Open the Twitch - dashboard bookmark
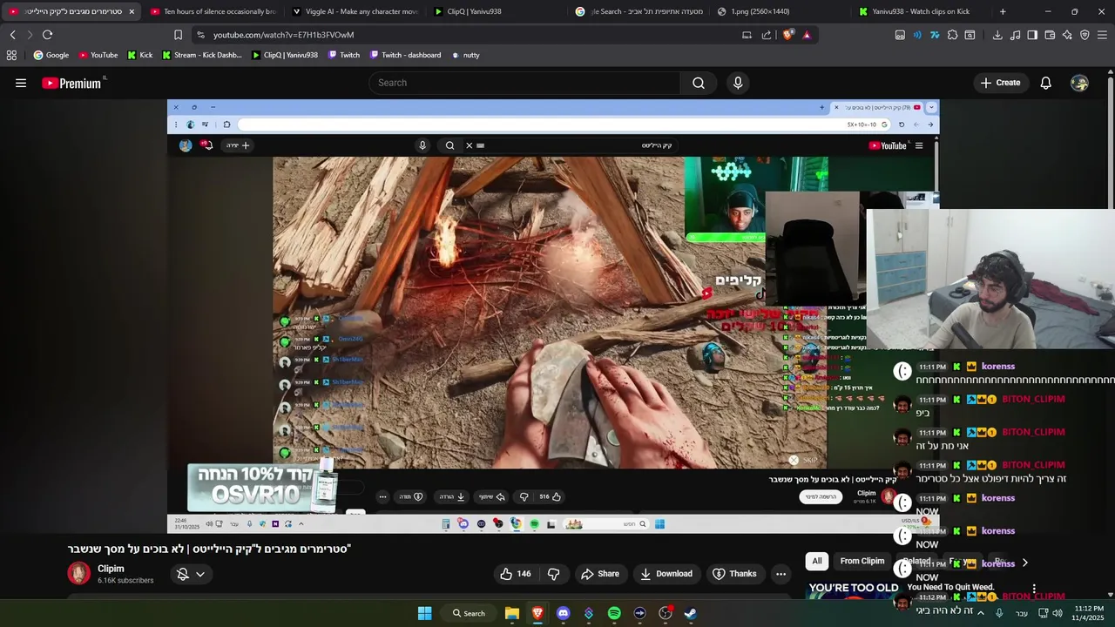This screenshot has width=1115, height=627. point(405,55)
